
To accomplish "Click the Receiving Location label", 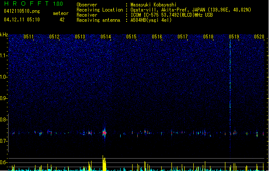I will point(100,10).
